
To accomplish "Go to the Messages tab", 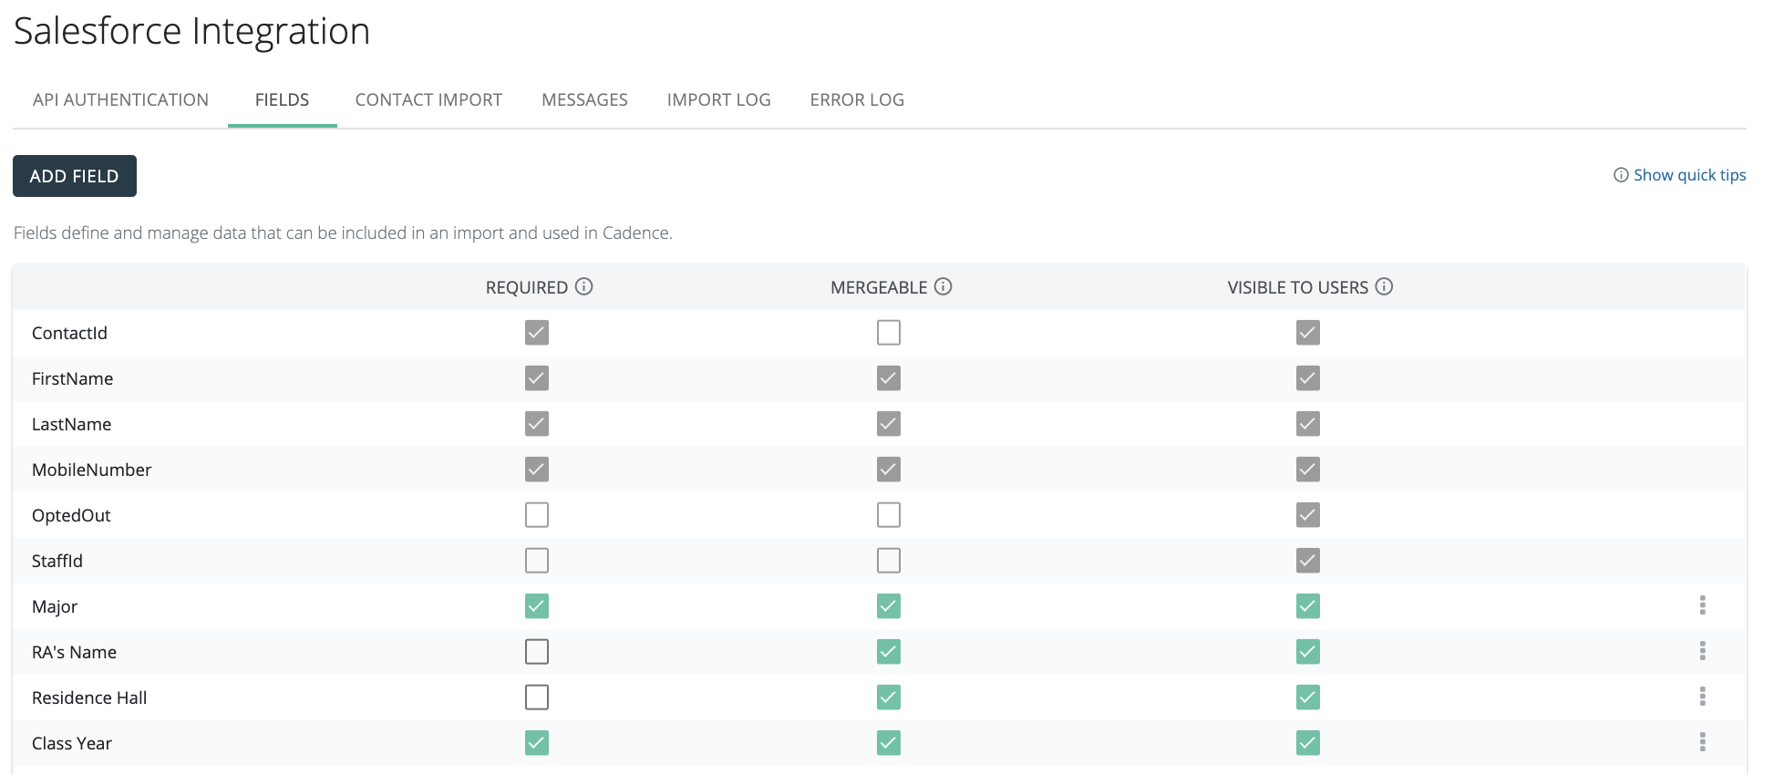I will click(584, 100).
